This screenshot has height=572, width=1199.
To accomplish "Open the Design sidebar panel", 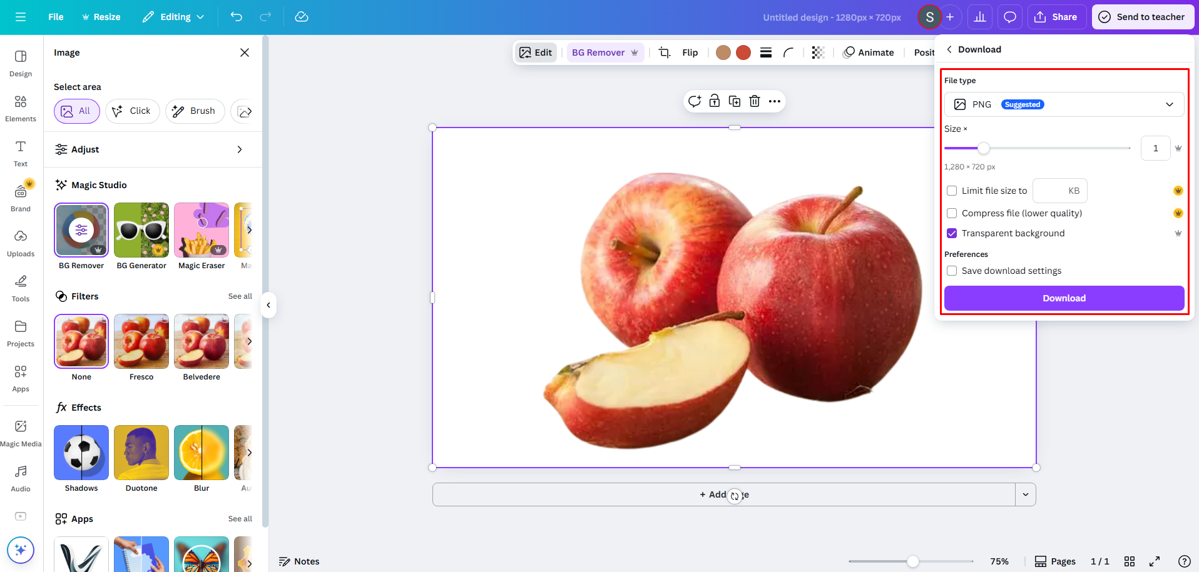I will 21,63.
